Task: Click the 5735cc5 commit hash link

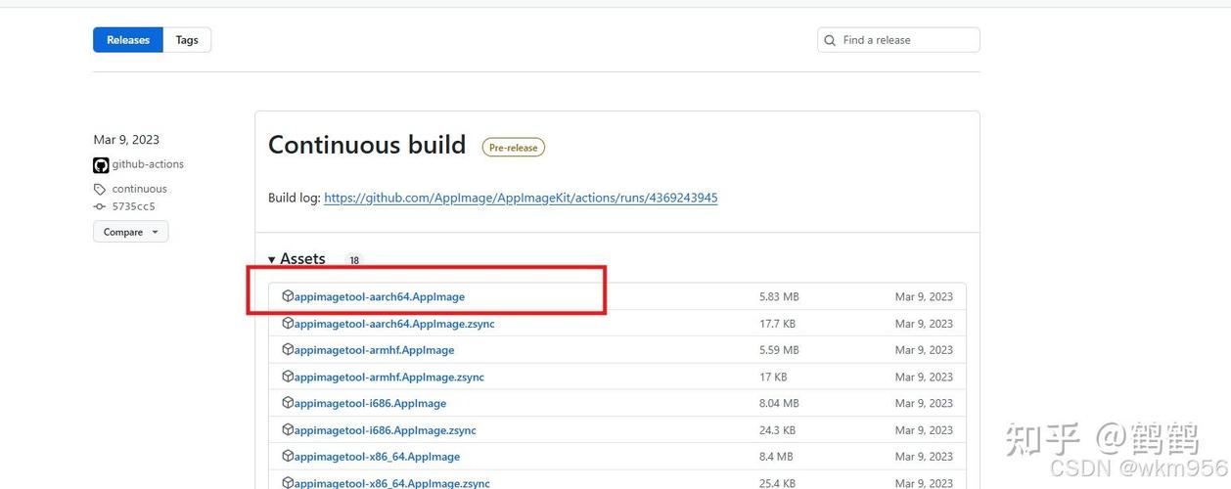Action: 133,206
